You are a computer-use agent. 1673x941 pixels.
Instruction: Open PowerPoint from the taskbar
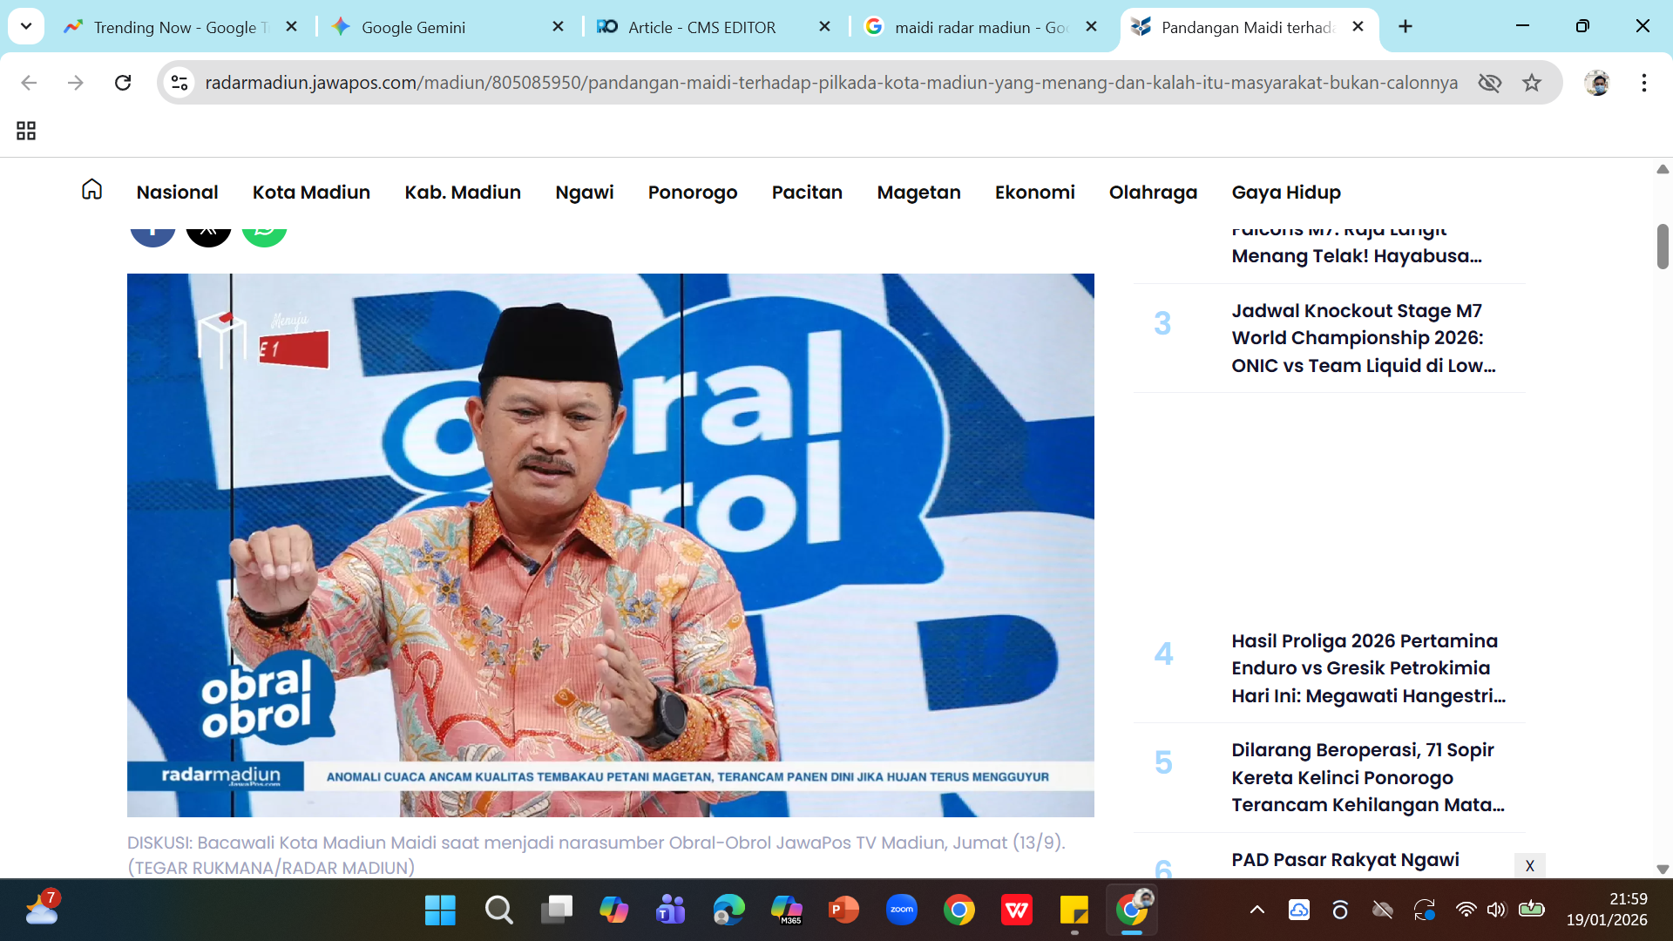click(843, 910)
